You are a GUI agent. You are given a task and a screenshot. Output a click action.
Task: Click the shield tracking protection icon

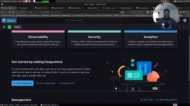[x=28, y=12]
